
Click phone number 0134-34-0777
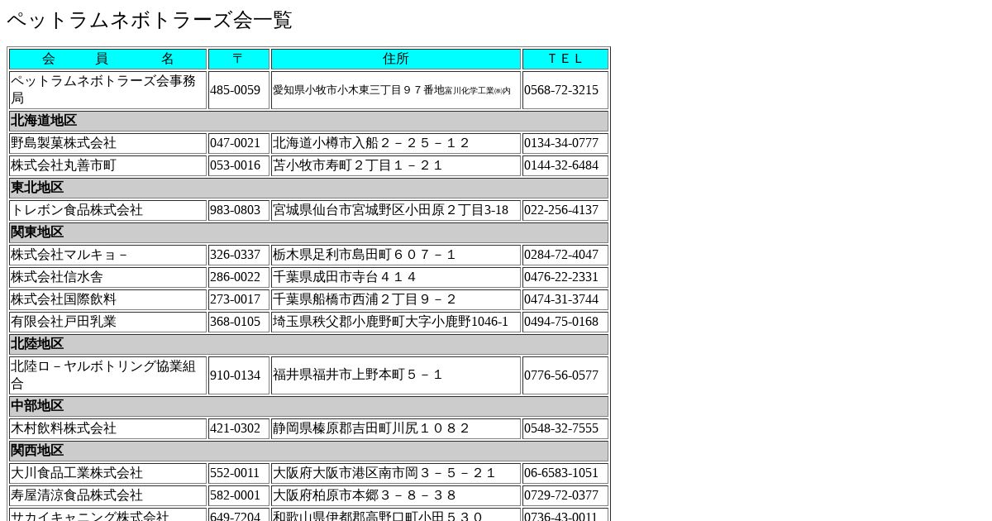point(561,143)
